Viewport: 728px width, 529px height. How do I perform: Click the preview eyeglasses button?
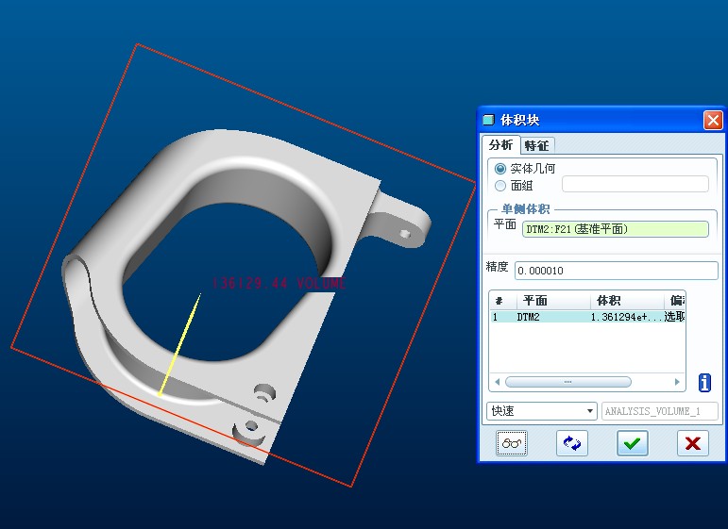pyautogui.click(x=512, y=443)
